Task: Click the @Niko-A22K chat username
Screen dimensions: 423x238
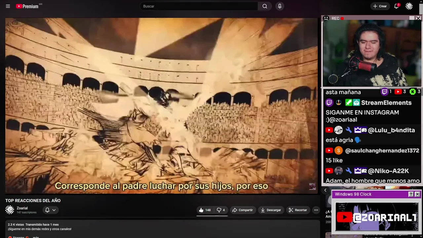Action: click(x=388, y=171)
